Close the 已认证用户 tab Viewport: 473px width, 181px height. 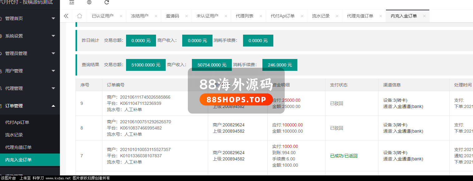121,16
